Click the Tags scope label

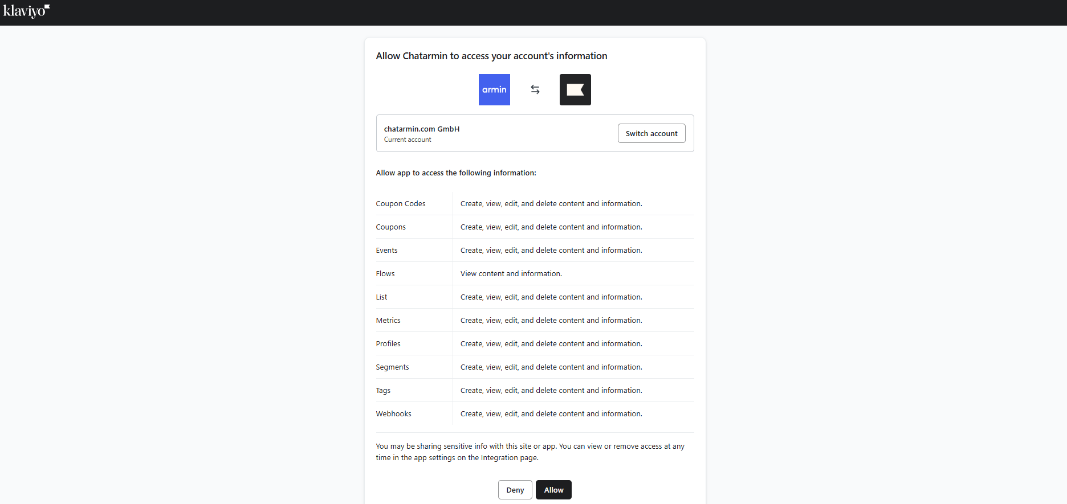pyautogui.click(x=383, y=390)
